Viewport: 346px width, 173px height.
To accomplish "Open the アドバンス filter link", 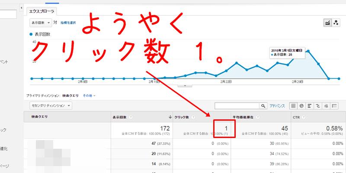I will (277, 106).
